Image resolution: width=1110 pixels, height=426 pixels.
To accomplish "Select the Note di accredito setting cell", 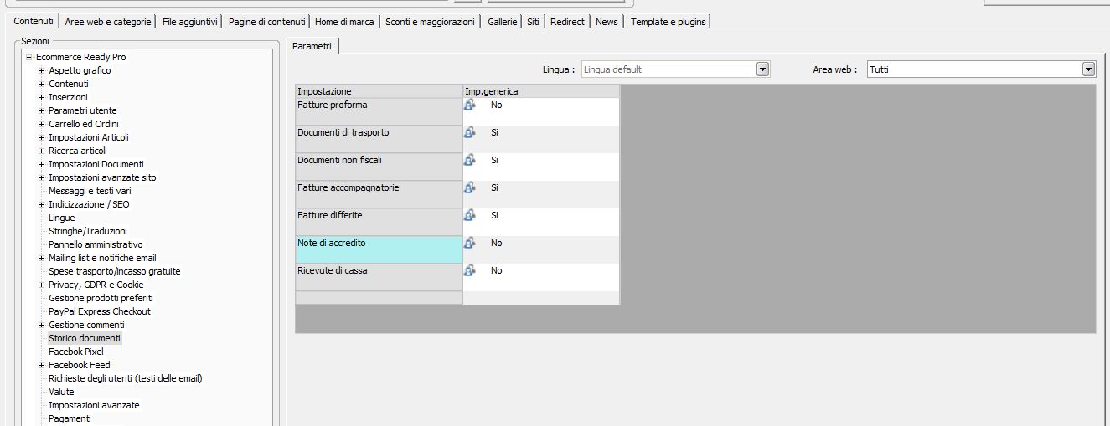I will click(379, 249).
